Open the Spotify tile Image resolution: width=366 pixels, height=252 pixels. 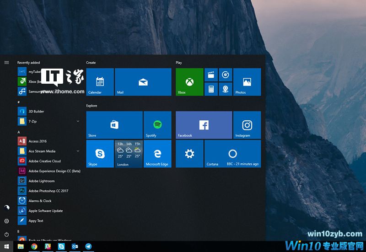click(x=157, y=125)
